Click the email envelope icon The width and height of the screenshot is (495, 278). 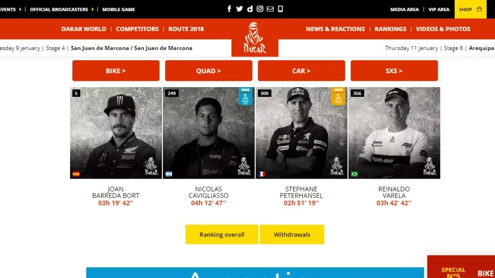coord(270,9)
